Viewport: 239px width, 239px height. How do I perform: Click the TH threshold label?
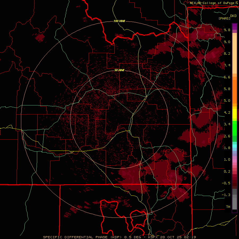click(228, 207)
